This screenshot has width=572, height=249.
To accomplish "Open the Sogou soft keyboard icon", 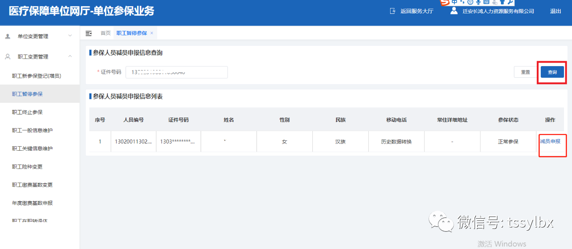I will 486,2.
